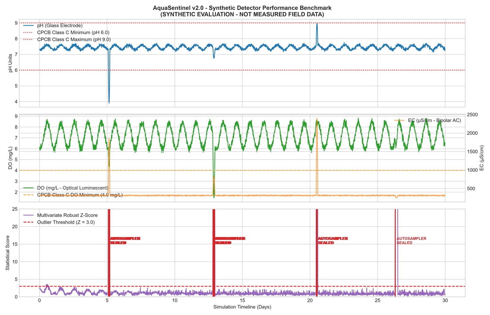Image resolution: width=490 pixels, height=315 pixels.
Task: Click the 'AUTOSAMPLER SEALED' annotation near day 5
Action: (x=125, y=241)
